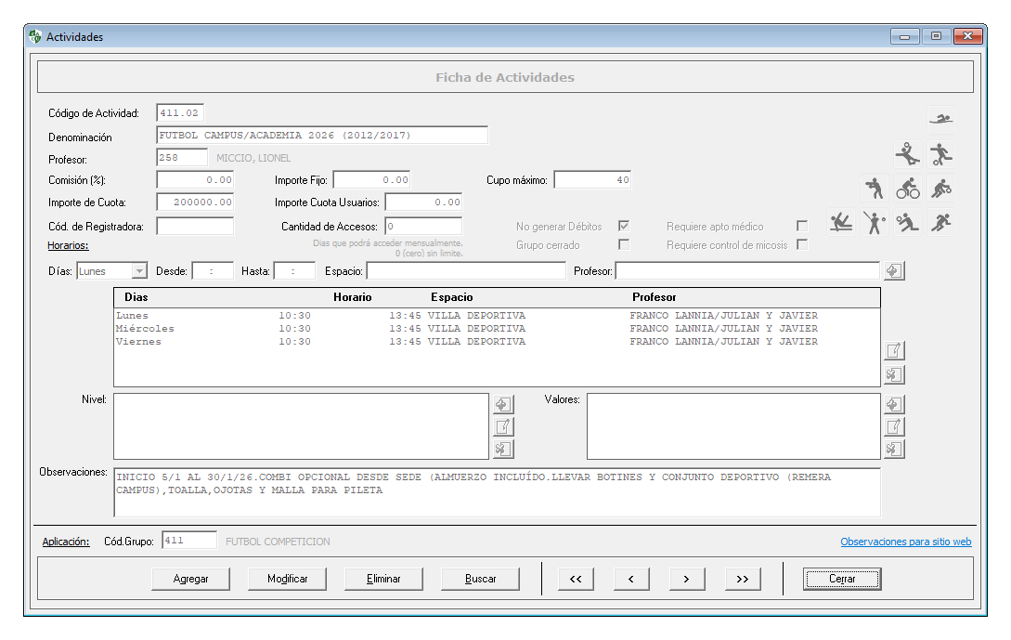Select the swimming sport icon
This screenshot has width=1011, height=640.
point(940,119)
